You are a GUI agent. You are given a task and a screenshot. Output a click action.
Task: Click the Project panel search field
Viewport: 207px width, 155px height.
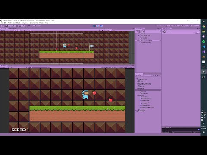coord(147,76)
